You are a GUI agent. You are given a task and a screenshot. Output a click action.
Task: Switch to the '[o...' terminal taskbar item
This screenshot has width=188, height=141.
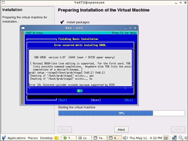(x=84, y=138)
